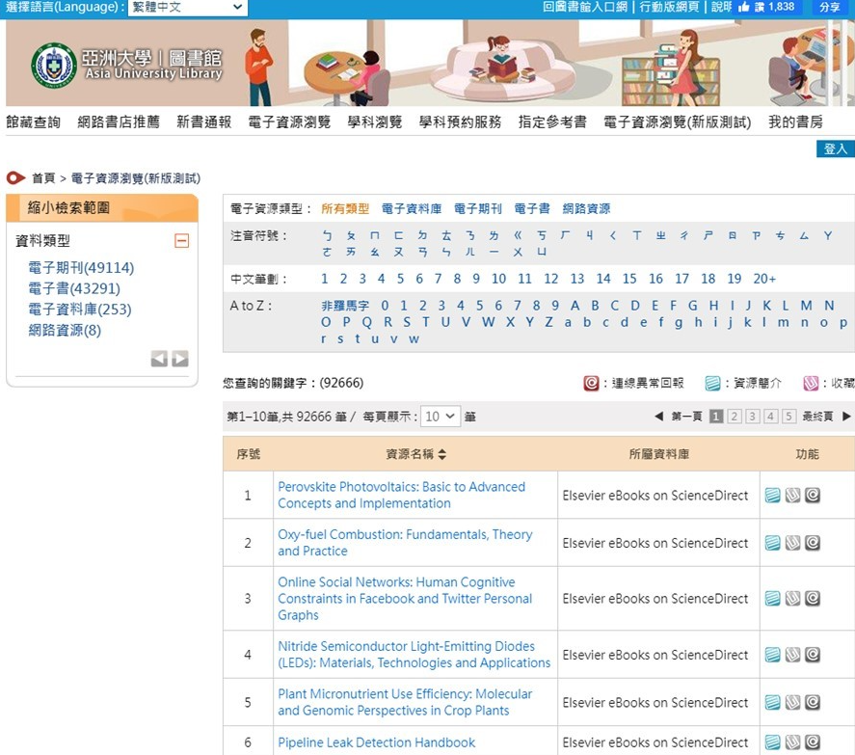Select stroke count 5 in 中文筆劃 row

click(x=403, y=279)
